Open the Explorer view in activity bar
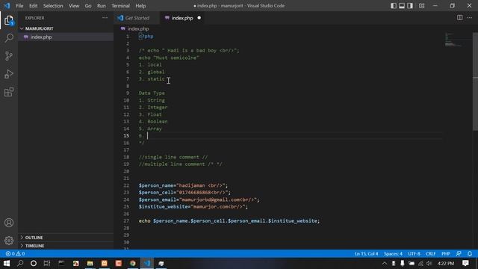 9,21
